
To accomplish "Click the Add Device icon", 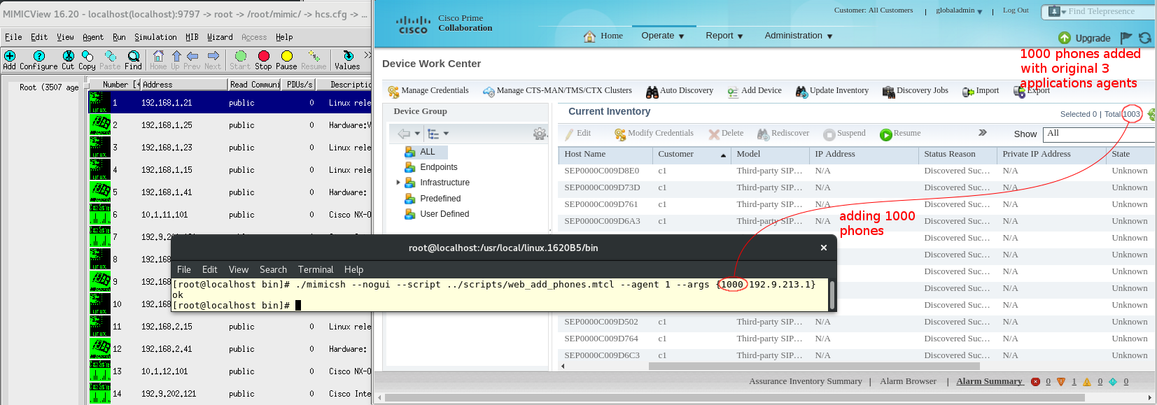I will tap(733, 92).
